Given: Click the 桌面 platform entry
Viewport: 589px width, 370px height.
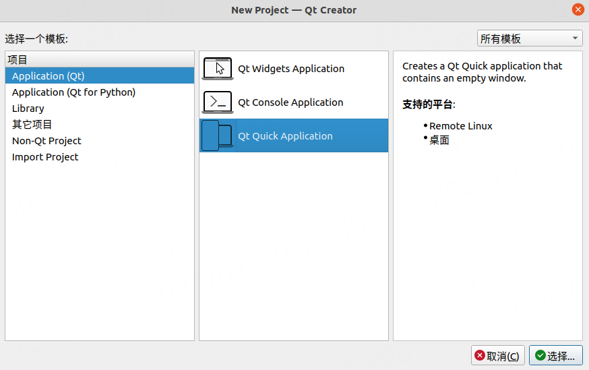Looking at the screenshot, I should [439, 140].
